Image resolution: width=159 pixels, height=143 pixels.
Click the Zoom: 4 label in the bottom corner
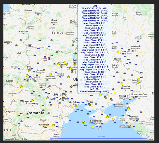tap(151, 139)
